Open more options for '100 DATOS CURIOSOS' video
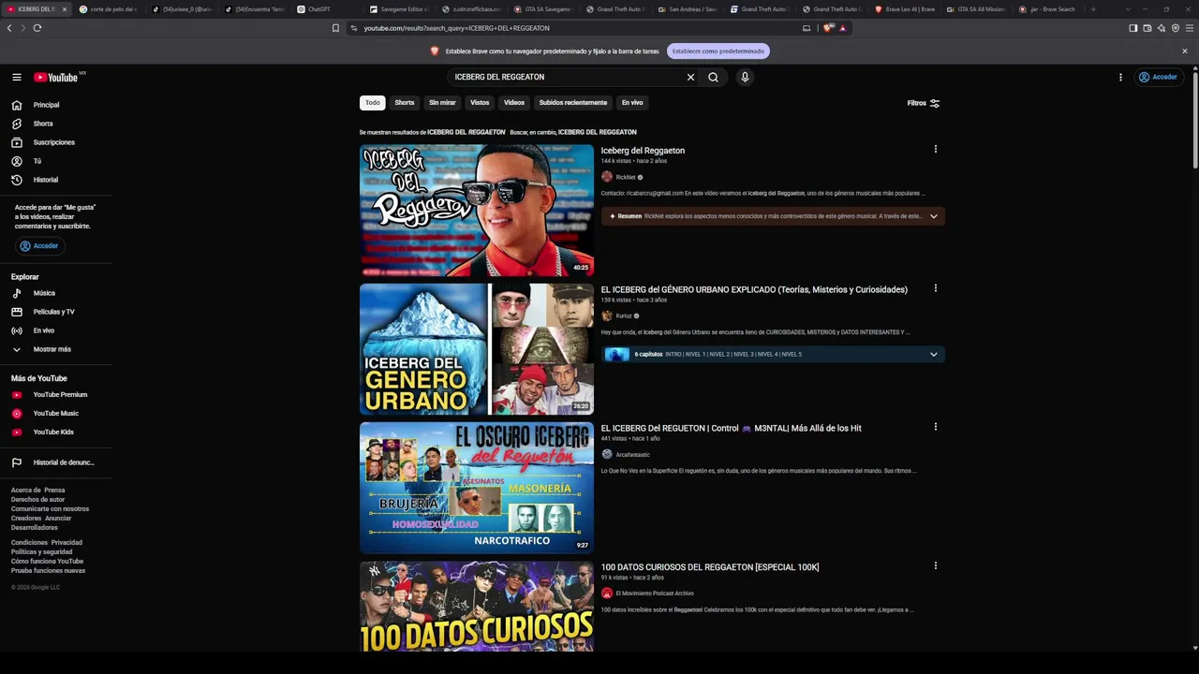The height and width of the screenshot is (674, 1199). 935,566
